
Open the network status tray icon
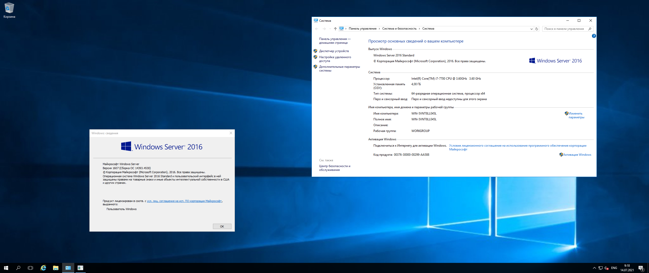pyautogui.click(x=600, y=268)
